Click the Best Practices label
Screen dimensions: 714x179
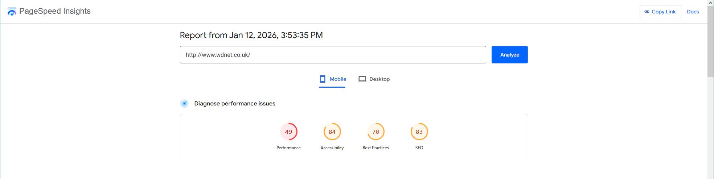click(x=376, y=148)
